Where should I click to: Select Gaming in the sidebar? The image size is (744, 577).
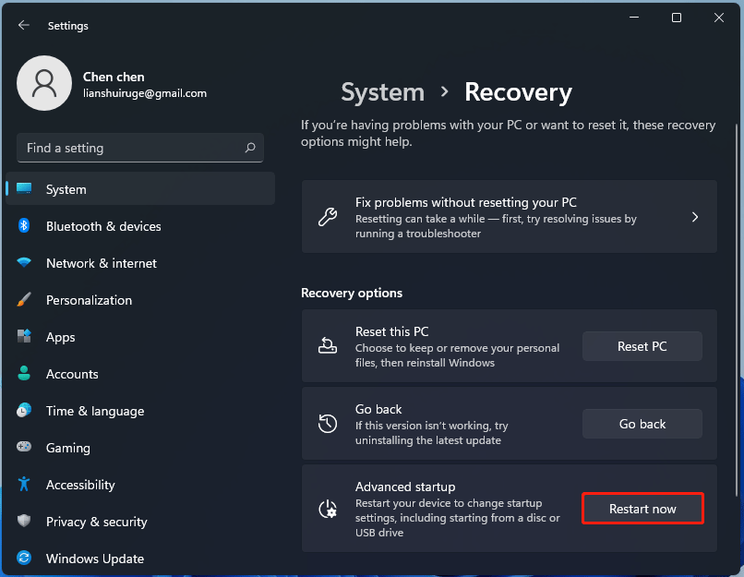(x=140, y=448)
